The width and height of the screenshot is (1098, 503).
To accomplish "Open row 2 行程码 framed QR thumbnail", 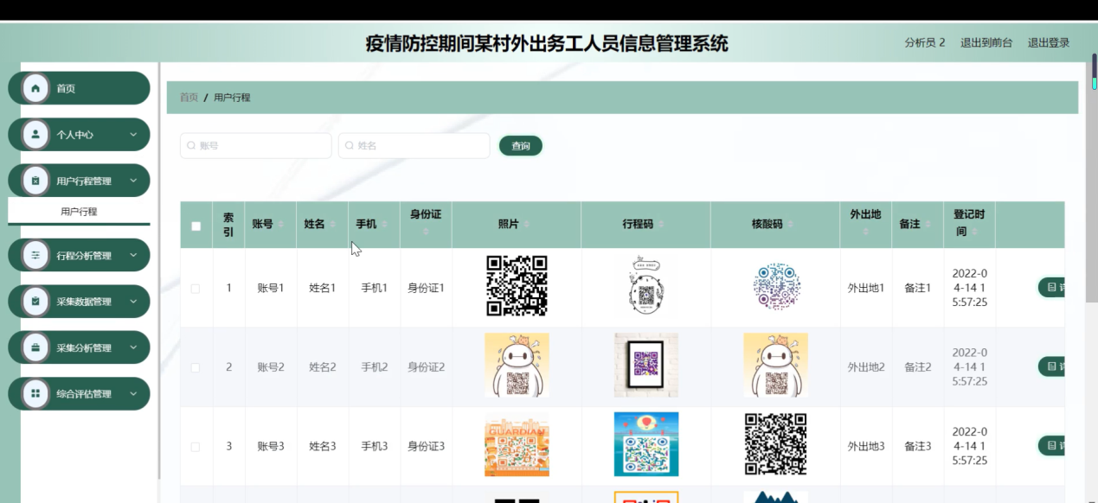I will 646,366.
